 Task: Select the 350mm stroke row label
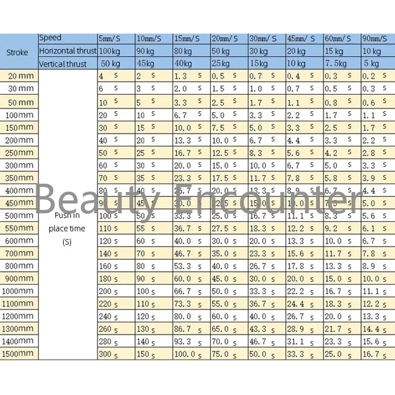pos(19,178)
